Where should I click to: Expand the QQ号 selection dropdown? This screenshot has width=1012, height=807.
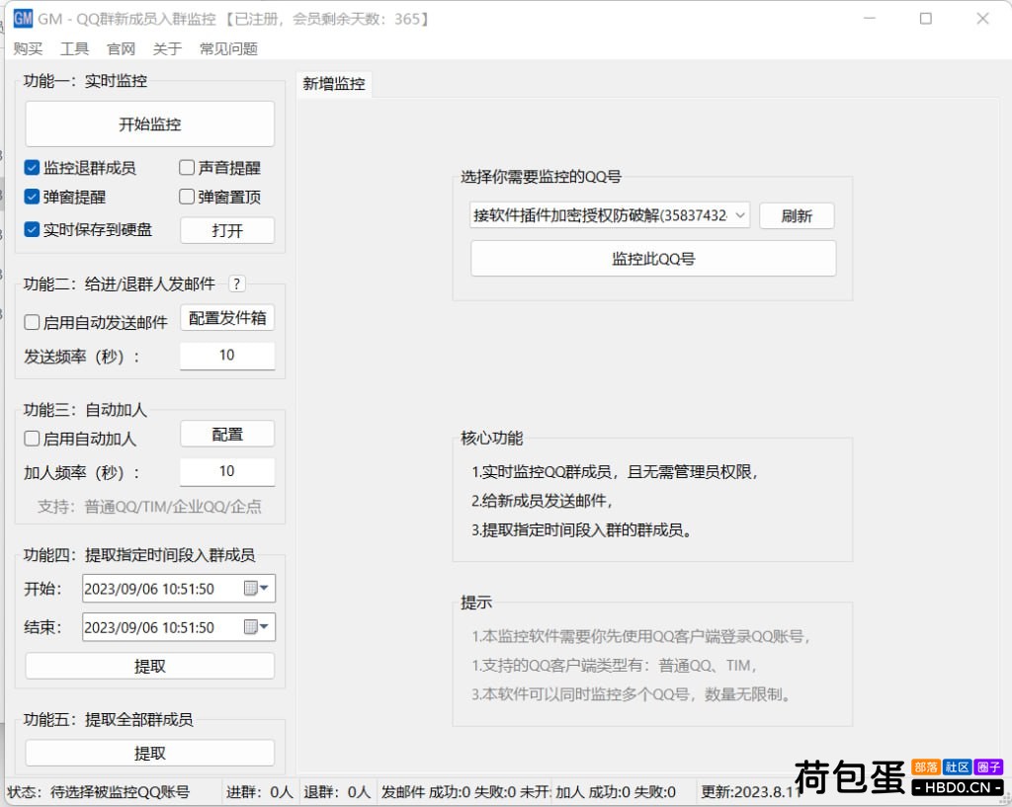(739, 215)
